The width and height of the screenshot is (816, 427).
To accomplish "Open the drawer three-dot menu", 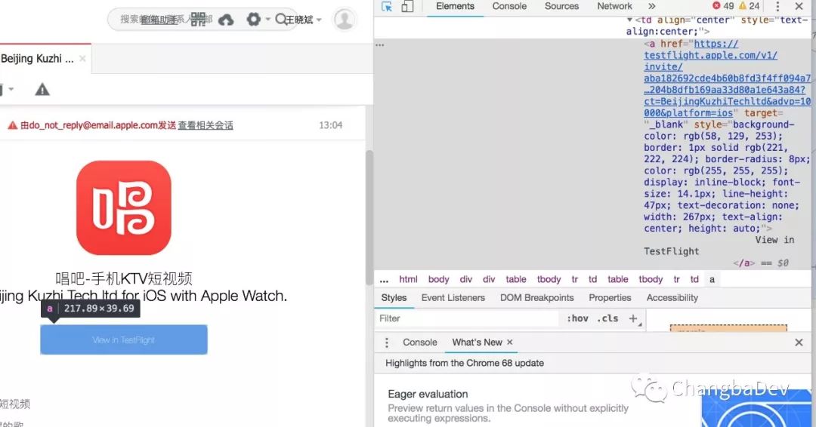I will [x=386, y=343].
